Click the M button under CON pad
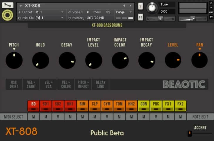The image size is (214, 141). [x=144, y=117]
